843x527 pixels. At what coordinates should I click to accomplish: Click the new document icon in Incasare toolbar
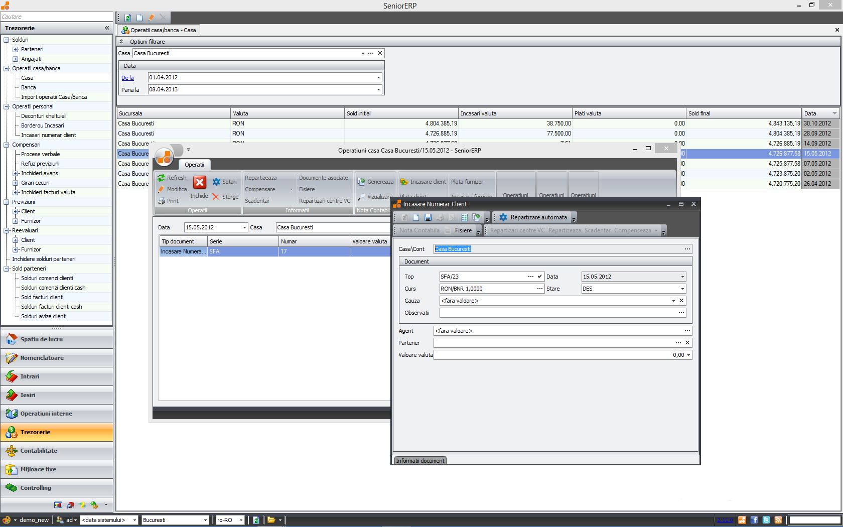(x=416, y=217)
